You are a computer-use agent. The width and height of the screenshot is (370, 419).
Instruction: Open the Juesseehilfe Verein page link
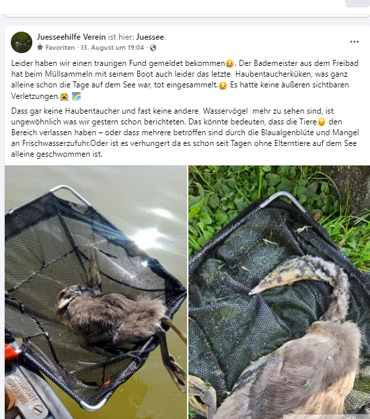71,37
